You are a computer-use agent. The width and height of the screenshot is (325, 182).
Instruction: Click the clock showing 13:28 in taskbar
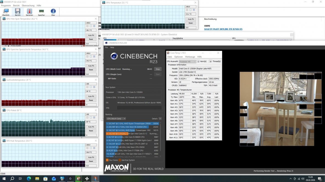310,177
